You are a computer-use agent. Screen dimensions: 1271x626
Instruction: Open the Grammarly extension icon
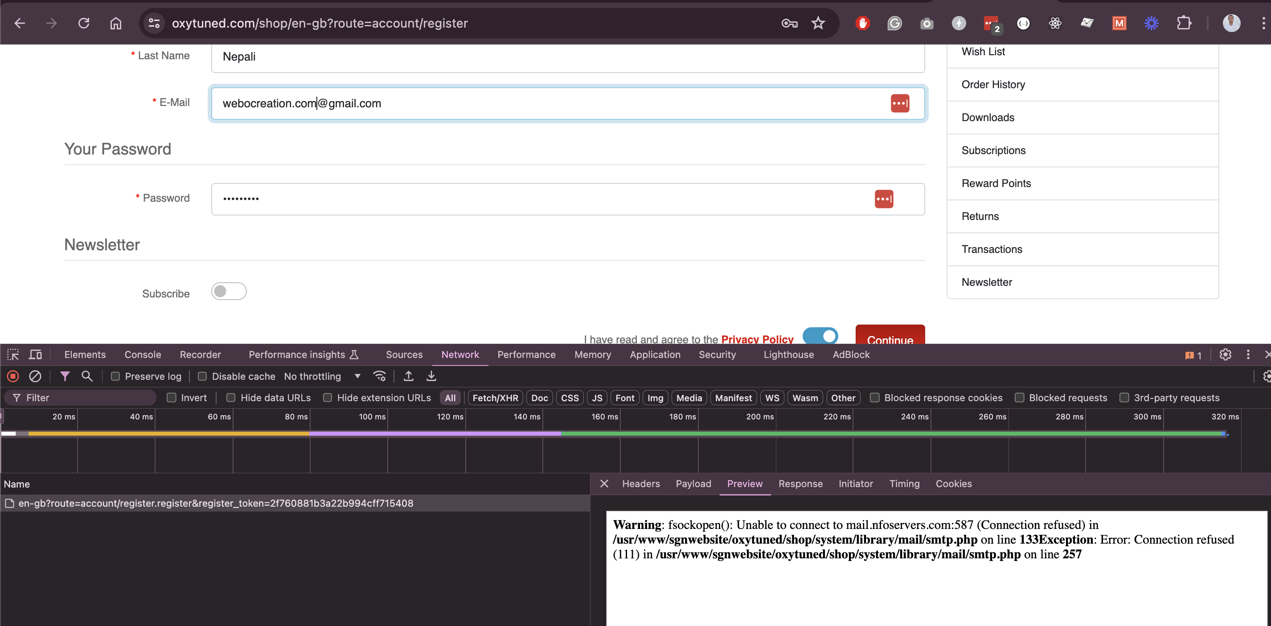[x=894, y=23]
